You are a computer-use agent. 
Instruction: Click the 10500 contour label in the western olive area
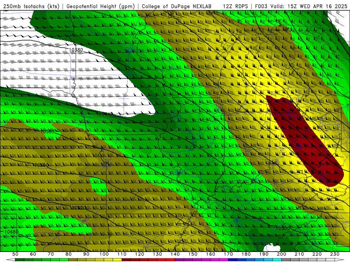(x=48, y=132)
